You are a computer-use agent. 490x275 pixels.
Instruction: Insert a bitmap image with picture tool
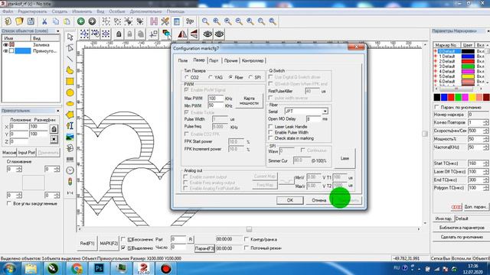[x=70, y=137]
